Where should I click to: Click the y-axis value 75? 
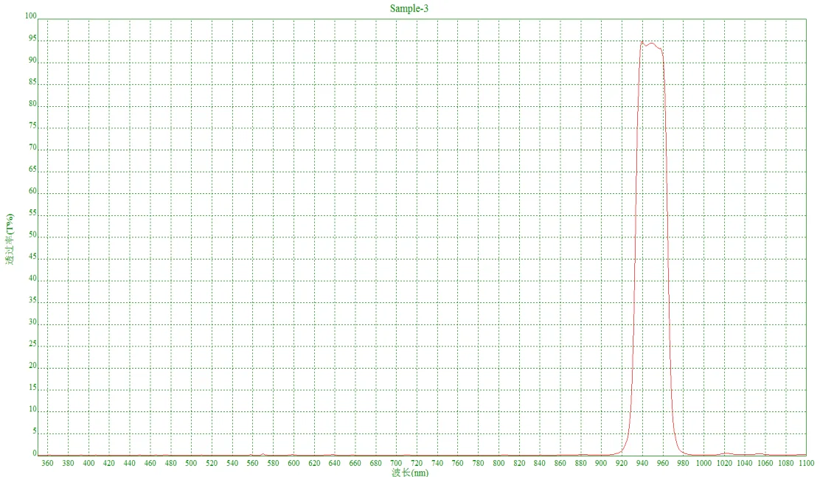tap(33, 125)
